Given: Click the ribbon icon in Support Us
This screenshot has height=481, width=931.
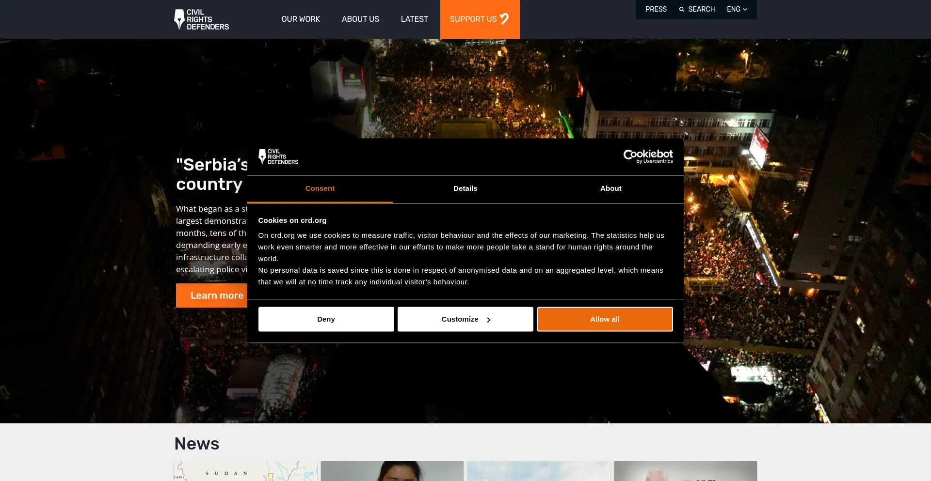Looking at the screenshot, I should 504,18.
